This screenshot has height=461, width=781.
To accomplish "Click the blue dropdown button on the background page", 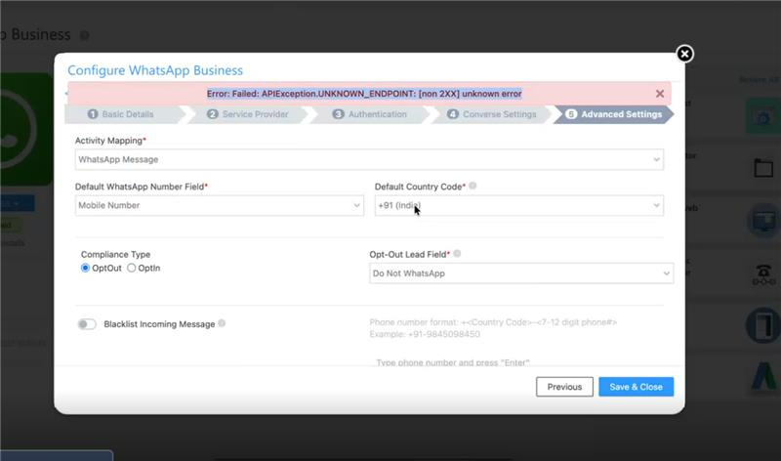I will (17, 203).
